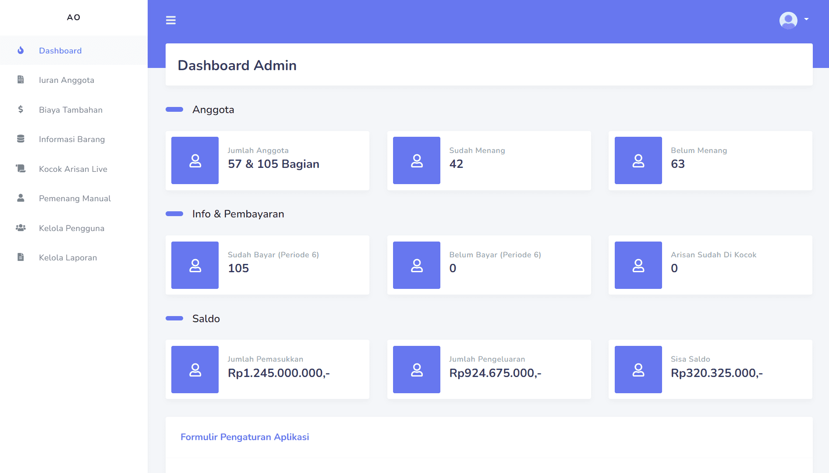Viewport: 829px width, 473px height.
Task: Click the Kelola Pengguna group icon
Action: pos(21,228)
